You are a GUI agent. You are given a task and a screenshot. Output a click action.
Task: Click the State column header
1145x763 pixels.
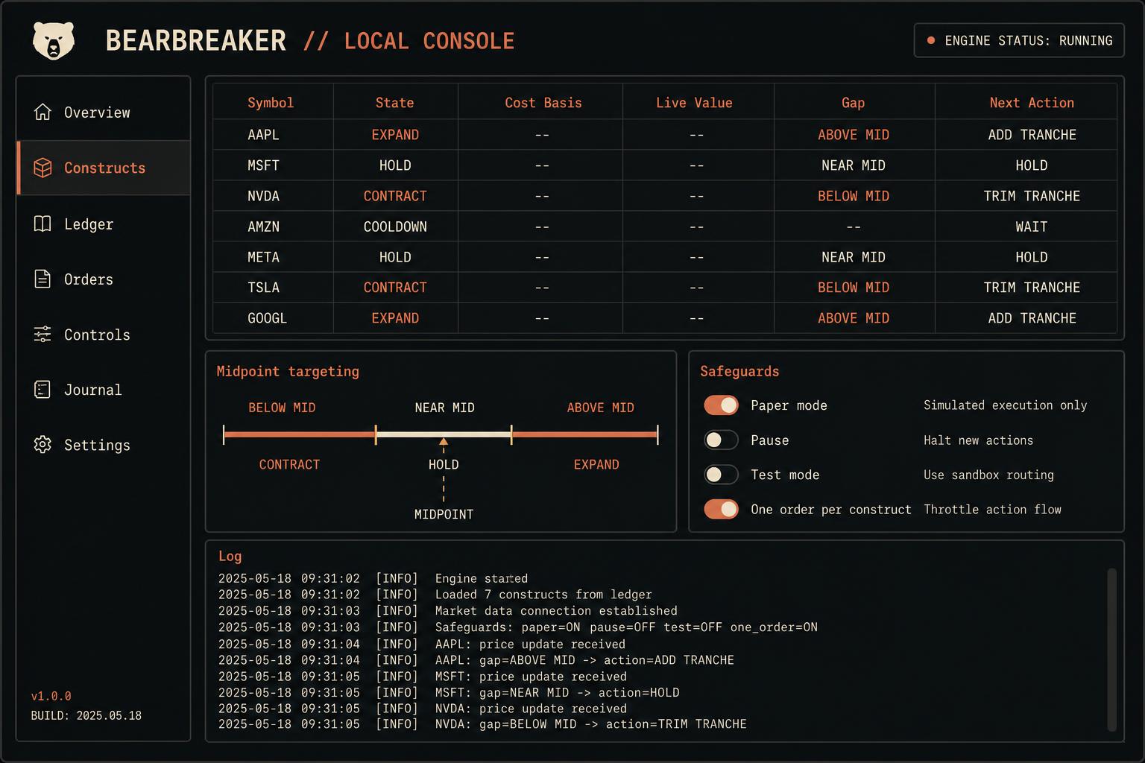pos(394,103)
